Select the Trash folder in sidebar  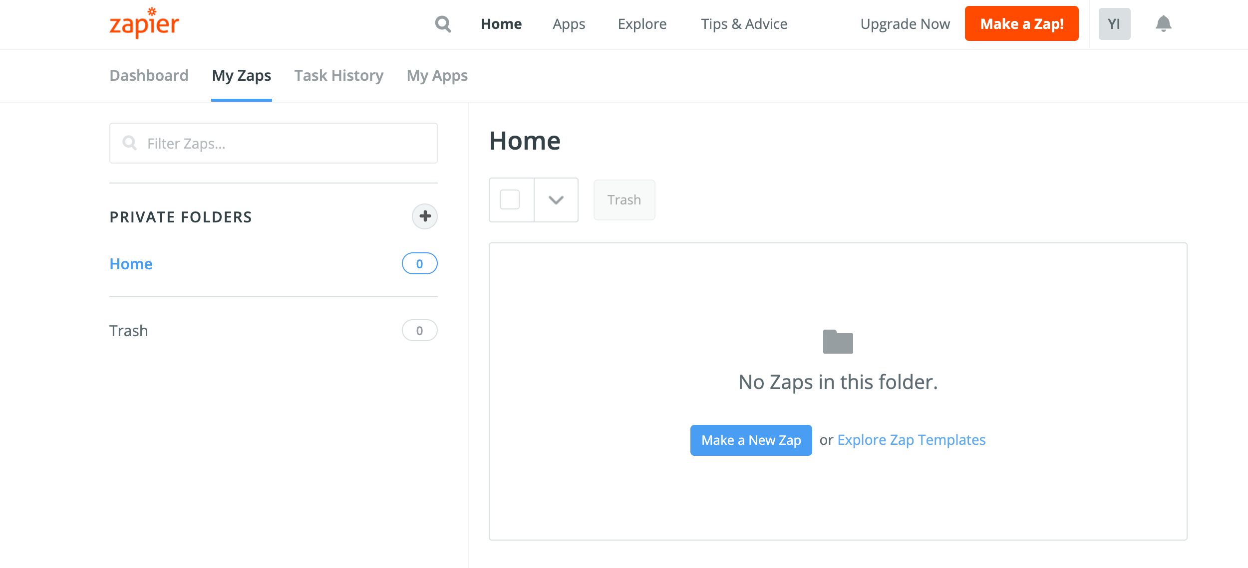click(129, 331)
